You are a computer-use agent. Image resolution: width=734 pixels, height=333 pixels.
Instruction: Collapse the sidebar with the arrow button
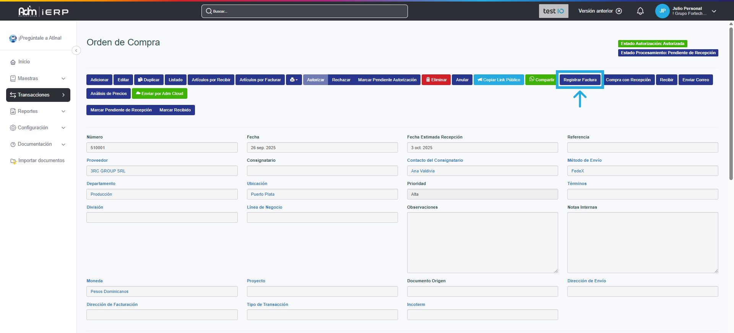tap(76, 50)
